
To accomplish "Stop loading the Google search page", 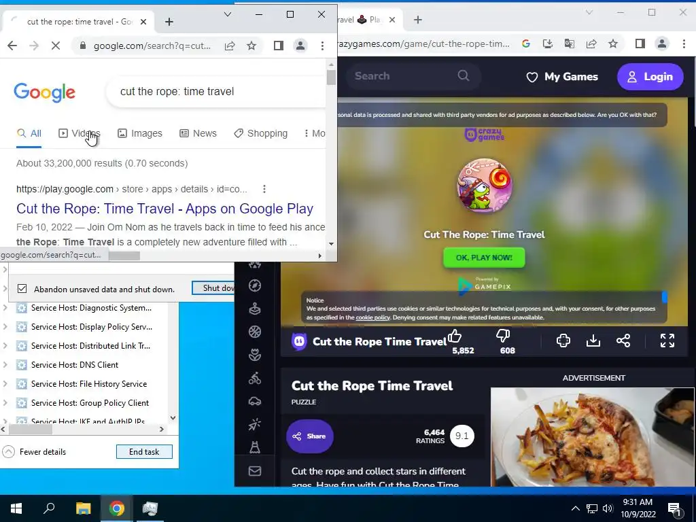I will [56, 46].
